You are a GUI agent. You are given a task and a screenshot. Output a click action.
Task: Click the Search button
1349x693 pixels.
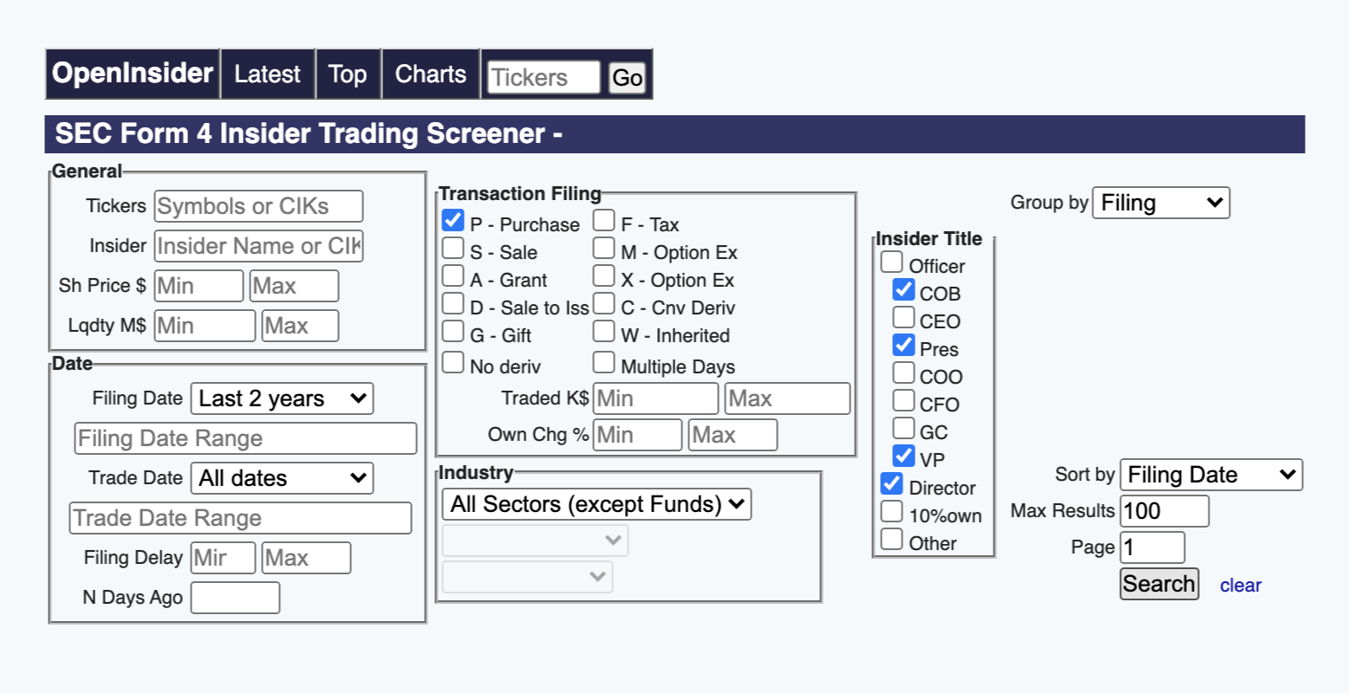click(x=1159, y=584)
